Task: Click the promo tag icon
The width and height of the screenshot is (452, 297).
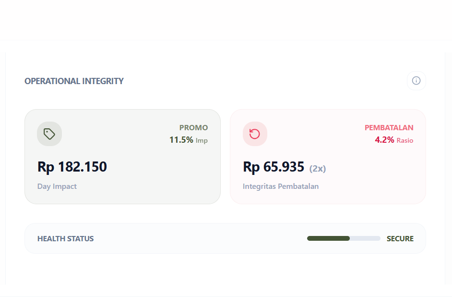Action: pyautogui.click(x=49, y=134)
